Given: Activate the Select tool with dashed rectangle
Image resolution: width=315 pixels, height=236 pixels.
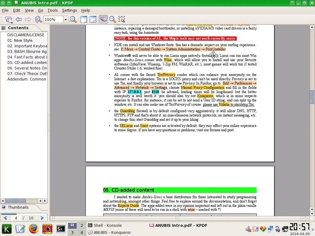Looking at the screenshot, I should (122, 19).
